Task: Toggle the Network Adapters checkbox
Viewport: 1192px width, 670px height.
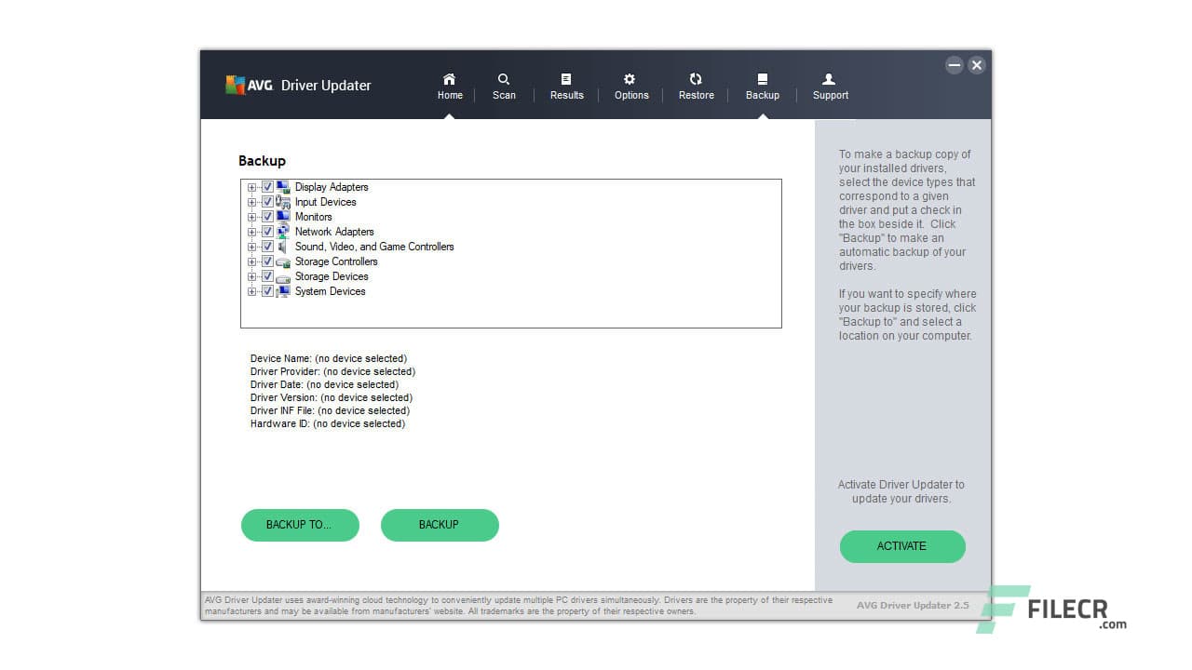Action: point(267,232)
